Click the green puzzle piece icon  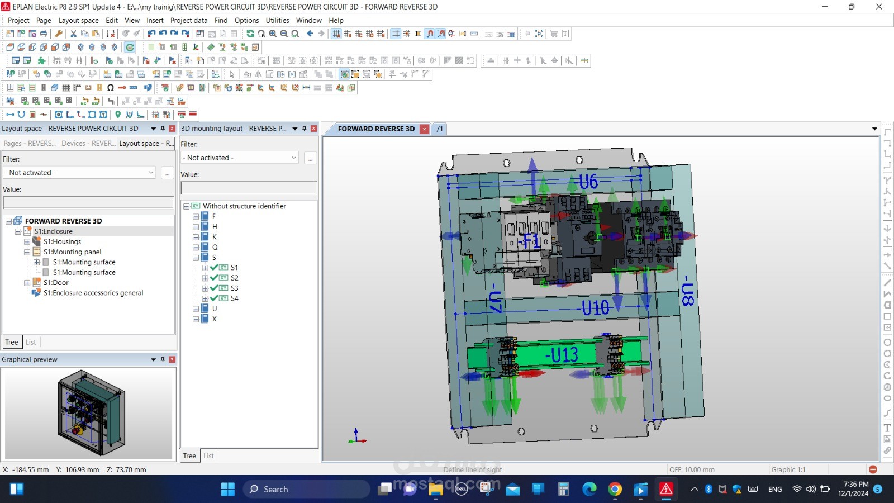[x=41, y=60]
